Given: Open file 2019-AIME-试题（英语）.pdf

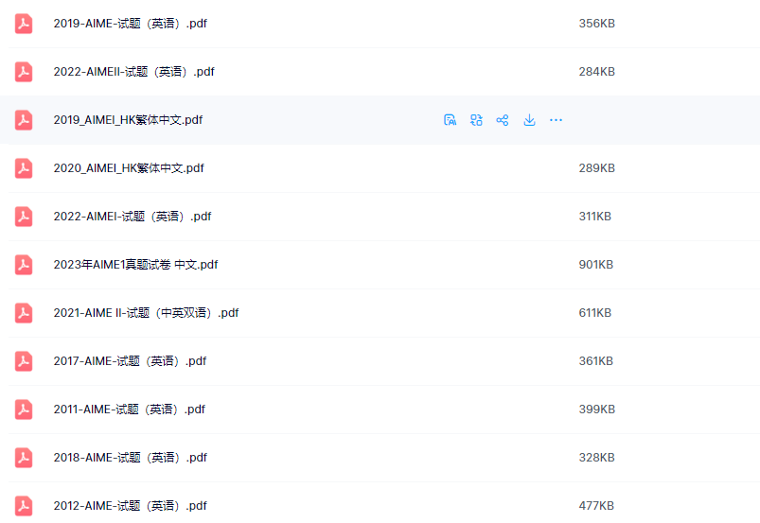Looking at the screenshot, I should point(130,24).
